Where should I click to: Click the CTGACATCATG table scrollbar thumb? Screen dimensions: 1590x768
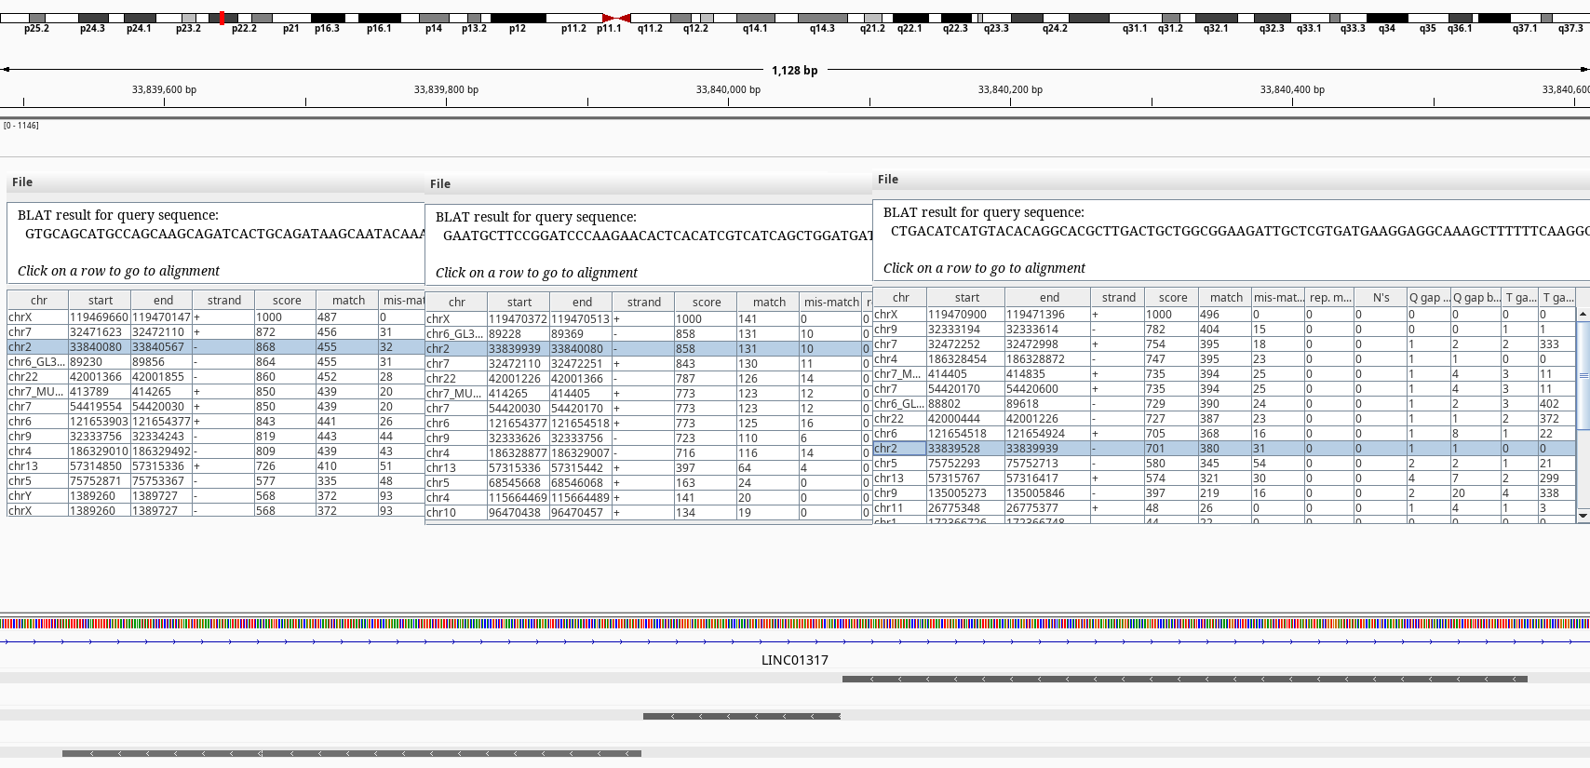(1583, 376)
